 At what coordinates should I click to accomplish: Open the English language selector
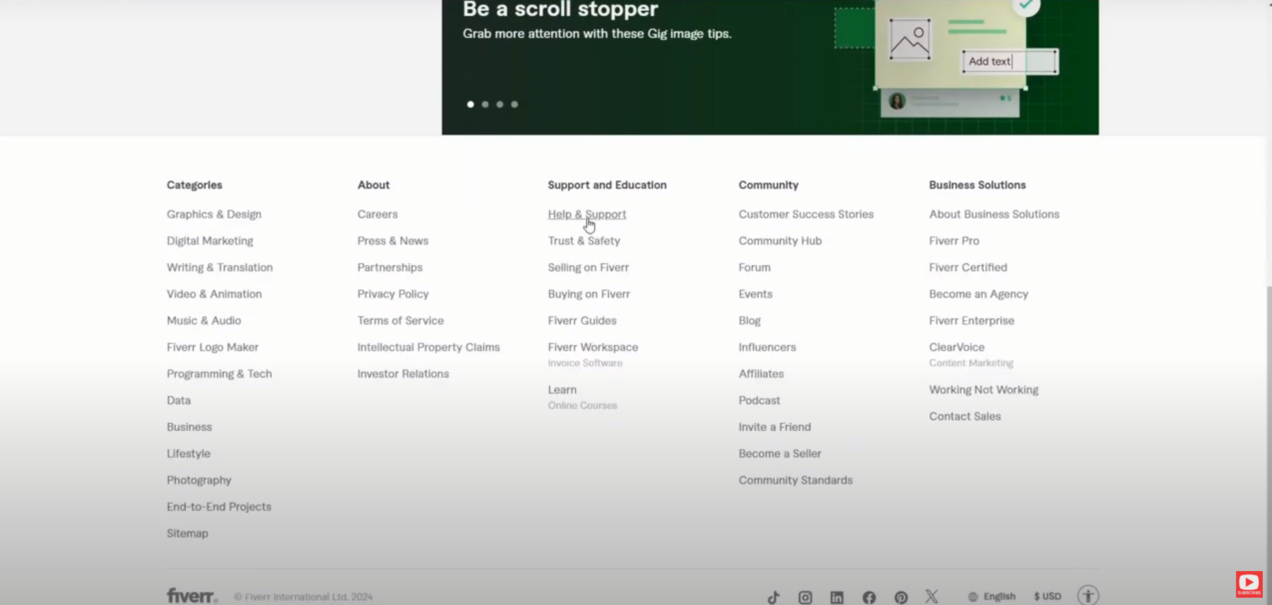[x=992, y=596]
